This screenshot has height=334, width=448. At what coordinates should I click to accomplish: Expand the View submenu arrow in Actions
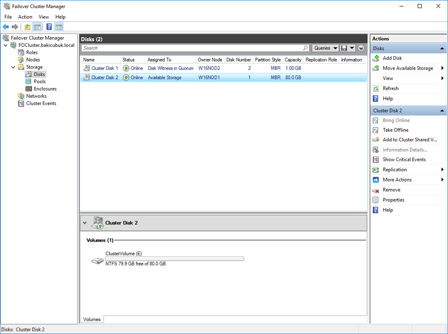(442, 78)
